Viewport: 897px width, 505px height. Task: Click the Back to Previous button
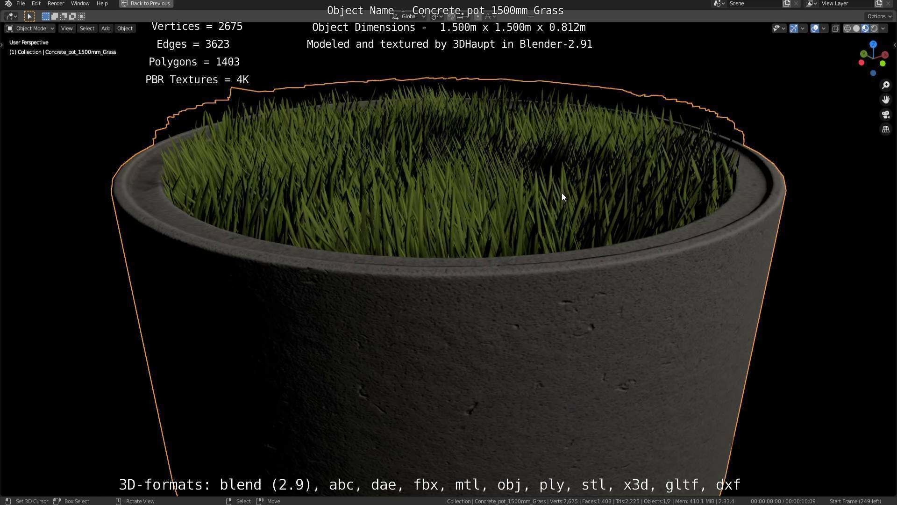(146, 4)
